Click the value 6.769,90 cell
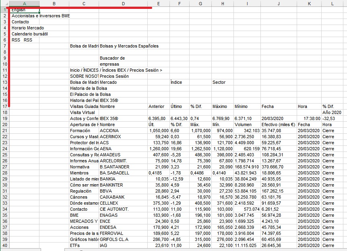 click(222, 118)
